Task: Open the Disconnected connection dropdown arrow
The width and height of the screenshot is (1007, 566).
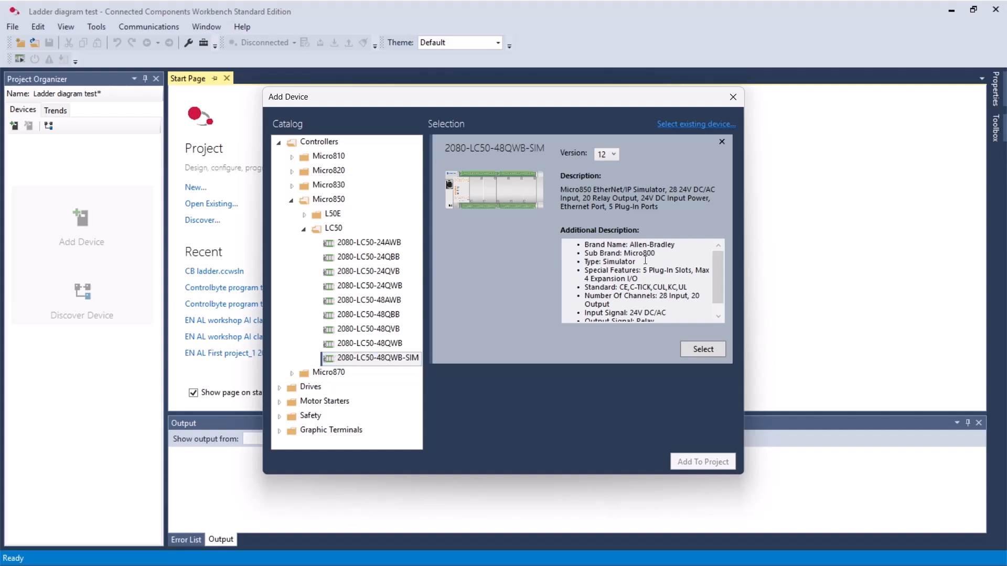Action: (294, 42)
